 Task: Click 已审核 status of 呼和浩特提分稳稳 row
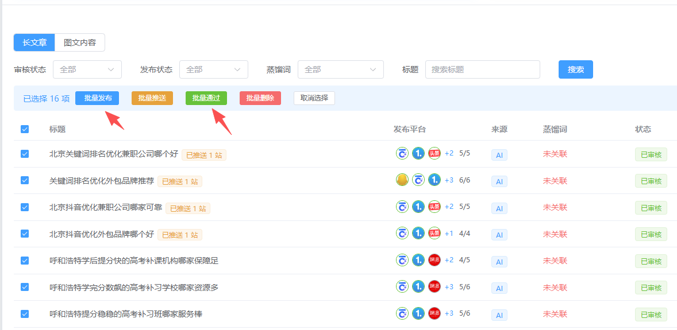651,315
